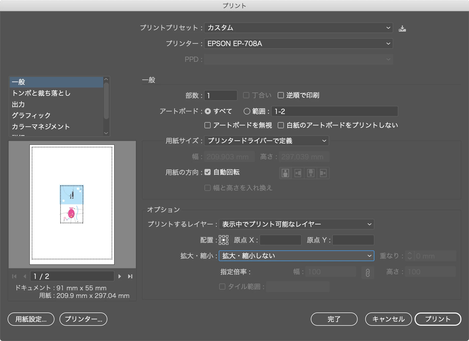Select the 範囲 artboard radio button
Image resolution: width=469 pixels, height=341 pixels.
[247, 111]
